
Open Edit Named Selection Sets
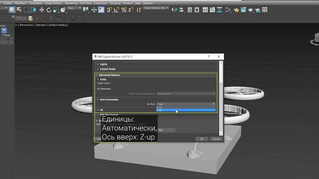point(139,10)
